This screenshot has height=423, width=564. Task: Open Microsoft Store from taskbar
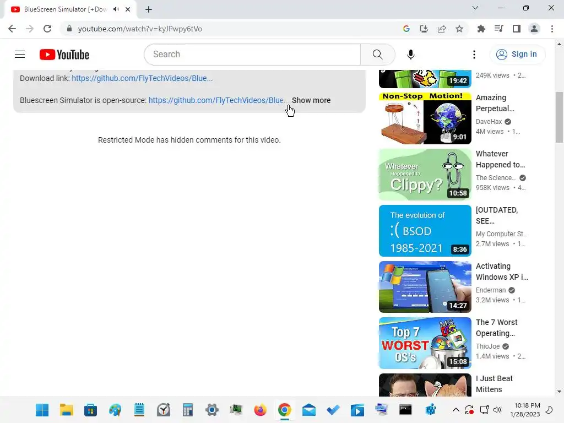(x=91, y=410)
